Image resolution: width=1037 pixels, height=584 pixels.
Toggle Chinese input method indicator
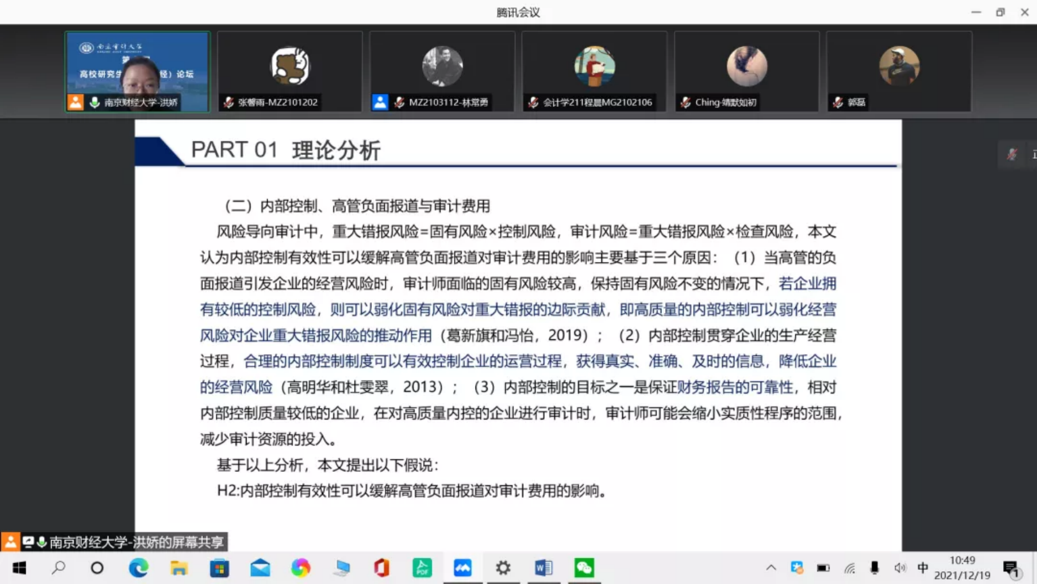click(922, 568)
